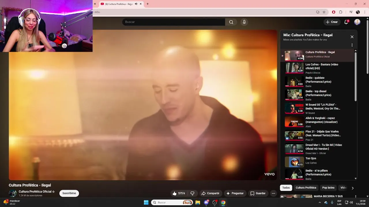The width and height of the screenshot is (369, 207).
Task: Click the playlist panel scrollbar
Action: (x=355, y=76)
